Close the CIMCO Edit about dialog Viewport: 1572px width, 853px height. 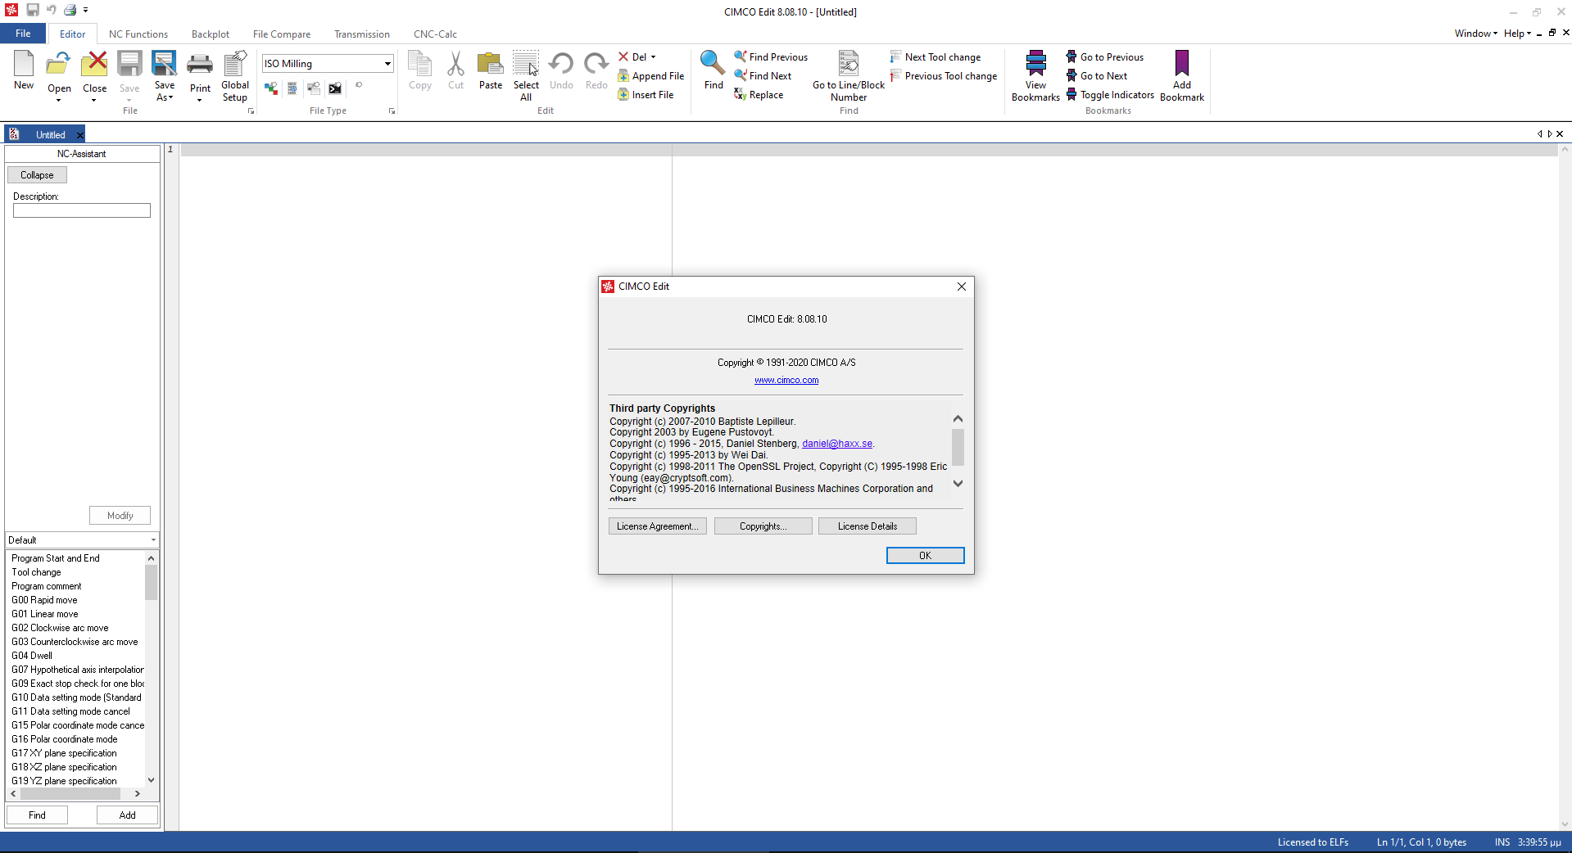[961, 286]
